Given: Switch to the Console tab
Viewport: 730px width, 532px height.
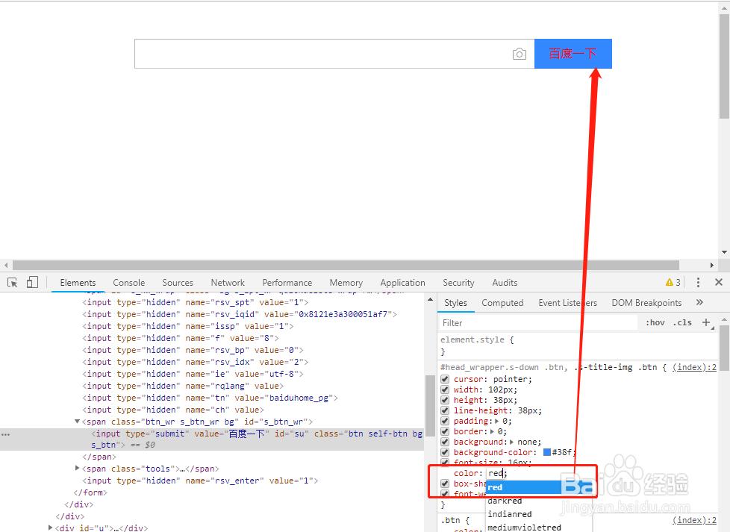Looking at the screenshot, I should click(129, 283).
